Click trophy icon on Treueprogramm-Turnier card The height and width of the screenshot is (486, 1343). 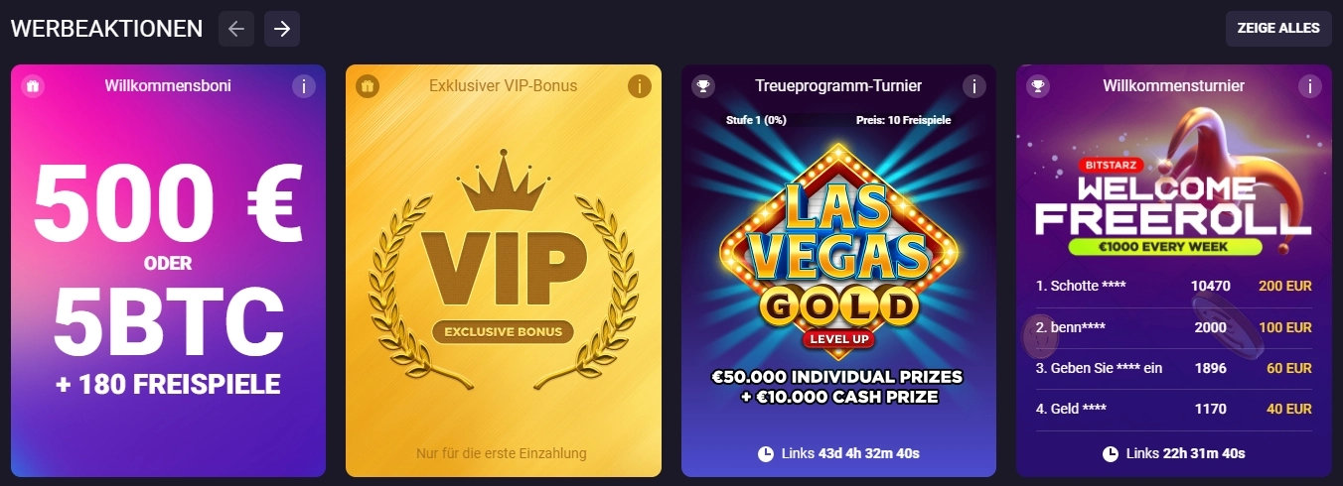point(703,86)
